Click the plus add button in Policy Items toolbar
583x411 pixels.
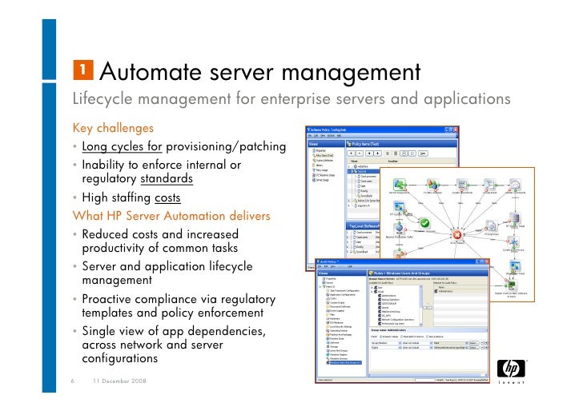352,154
